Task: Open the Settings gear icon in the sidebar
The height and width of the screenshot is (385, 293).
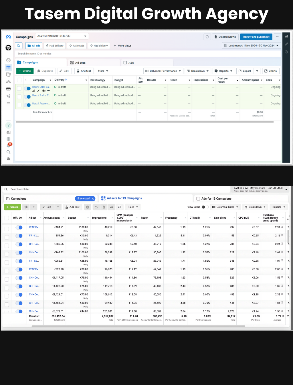Action: [8, 139]
